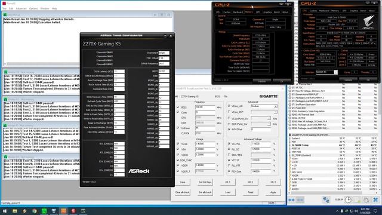Screen dimensions: 382x215
Task: Click the Set Hot Keys button
Action: (x=205, y=182)
